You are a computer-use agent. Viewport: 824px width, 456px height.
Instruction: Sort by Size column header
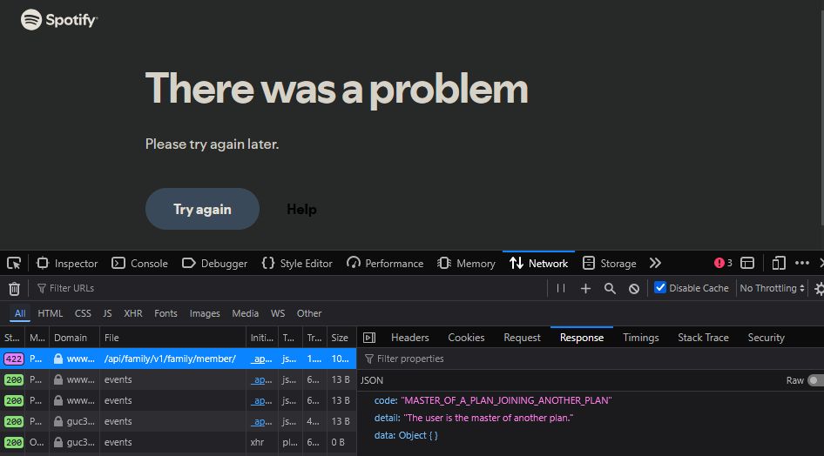click(341, 338)
